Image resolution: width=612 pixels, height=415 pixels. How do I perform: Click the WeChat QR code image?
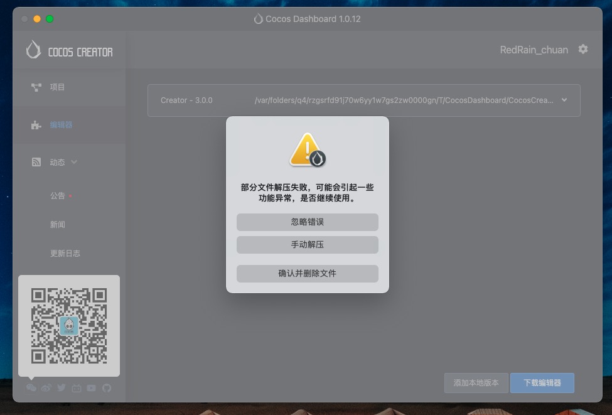69,326
